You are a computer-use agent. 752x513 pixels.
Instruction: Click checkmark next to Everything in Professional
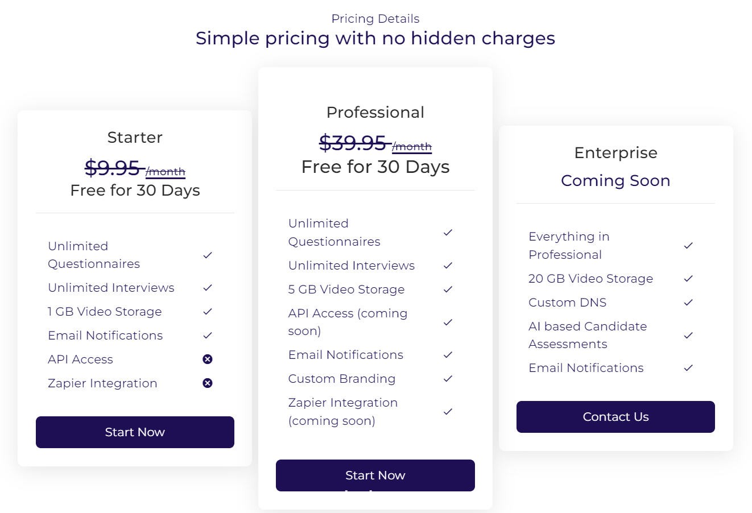coord(688,246)
